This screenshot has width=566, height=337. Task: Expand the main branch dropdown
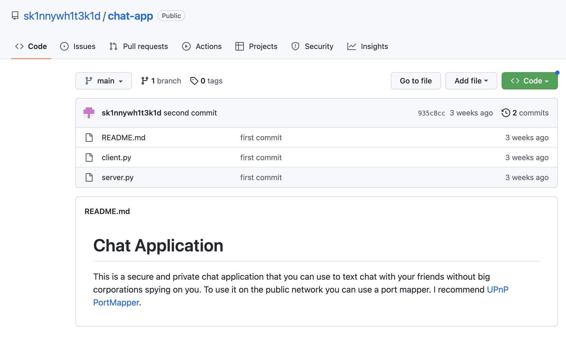click(104, 81)
